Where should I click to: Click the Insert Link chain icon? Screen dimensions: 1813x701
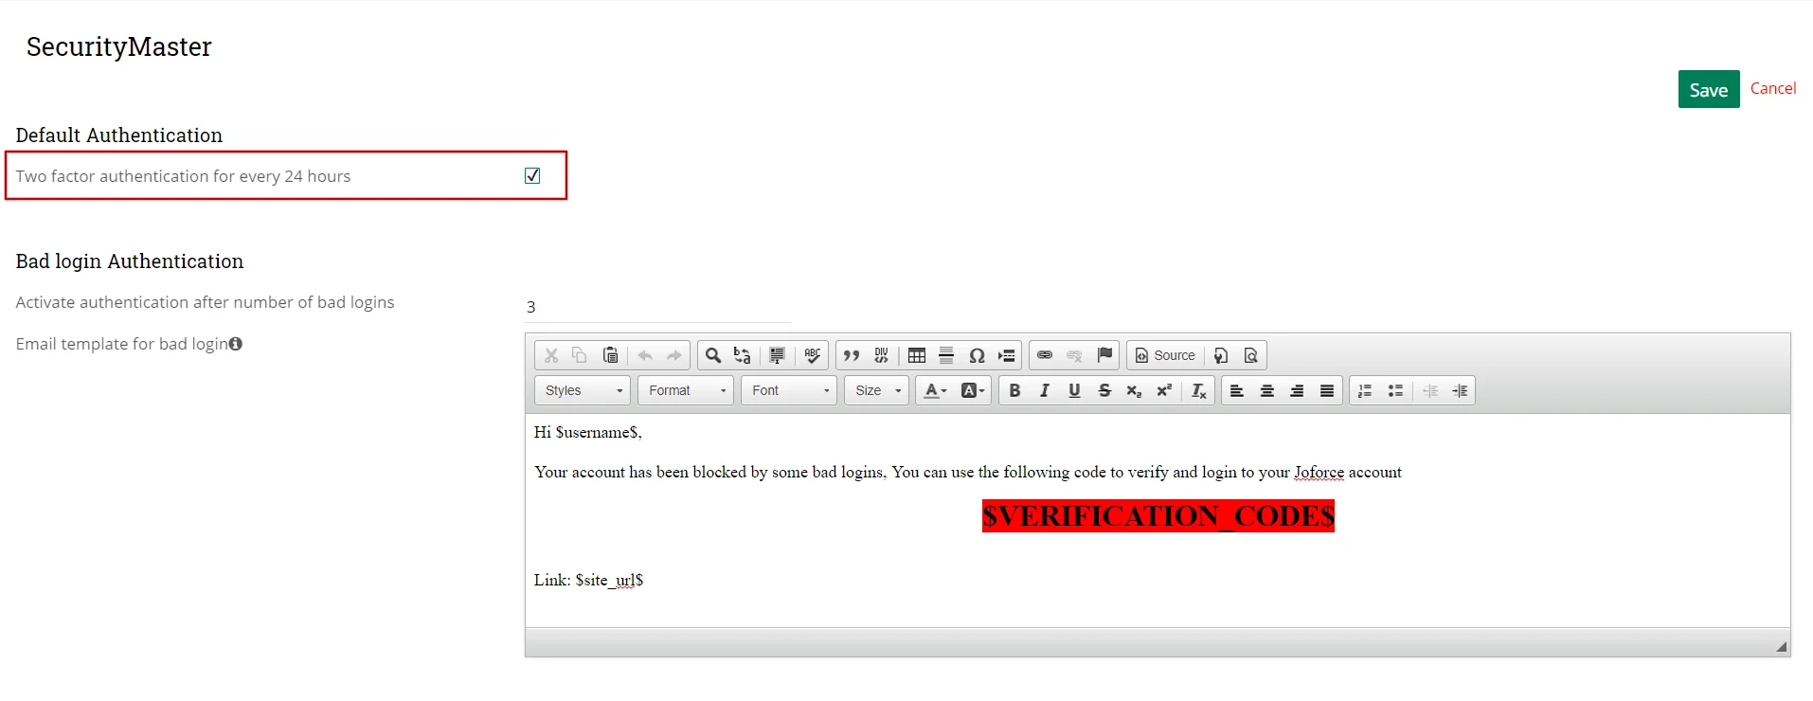[x=1045, y=355]
